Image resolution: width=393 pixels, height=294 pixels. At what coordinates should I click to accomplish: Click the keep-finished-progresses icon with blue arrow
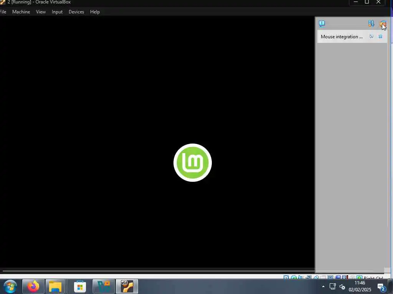371,23
